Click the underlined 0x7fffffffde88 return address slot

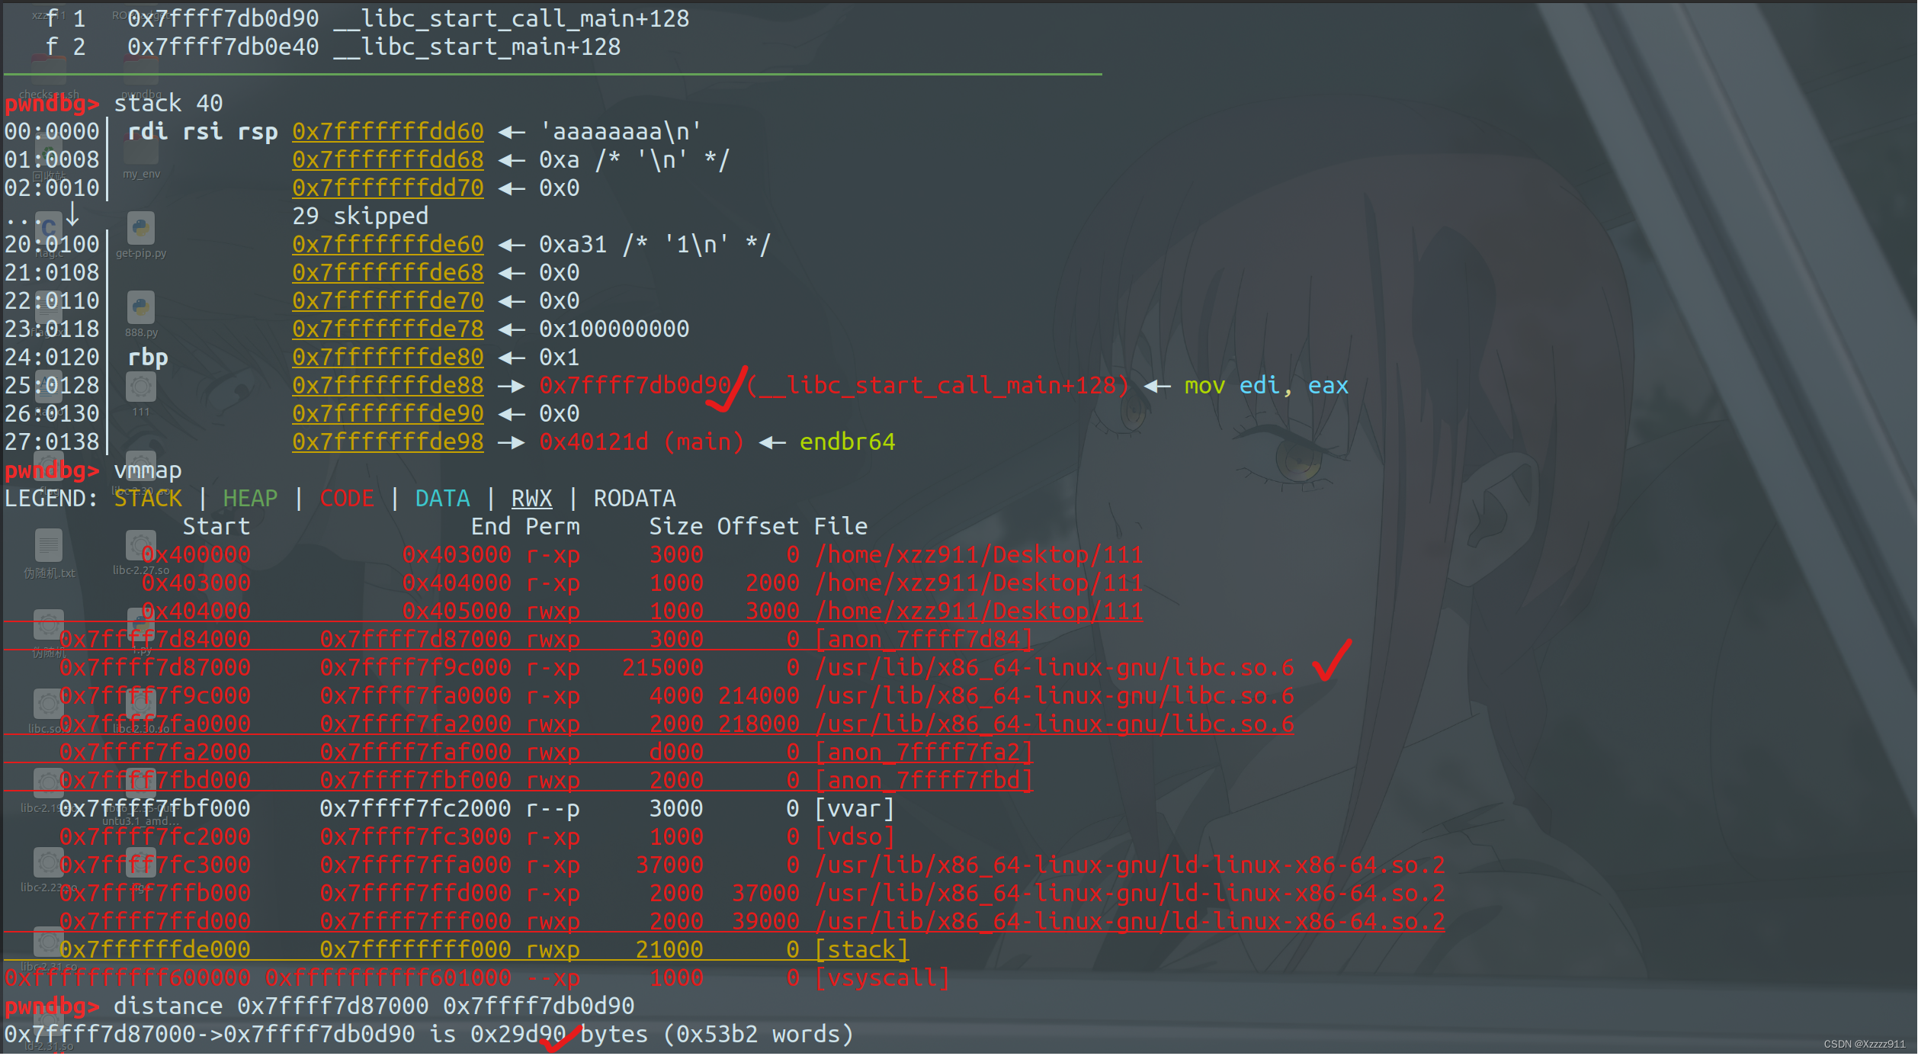click(387, 386)
